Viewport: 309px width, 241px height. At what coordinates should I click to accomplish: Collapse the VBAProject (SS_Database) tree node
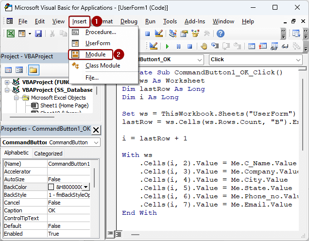[7, 90]
